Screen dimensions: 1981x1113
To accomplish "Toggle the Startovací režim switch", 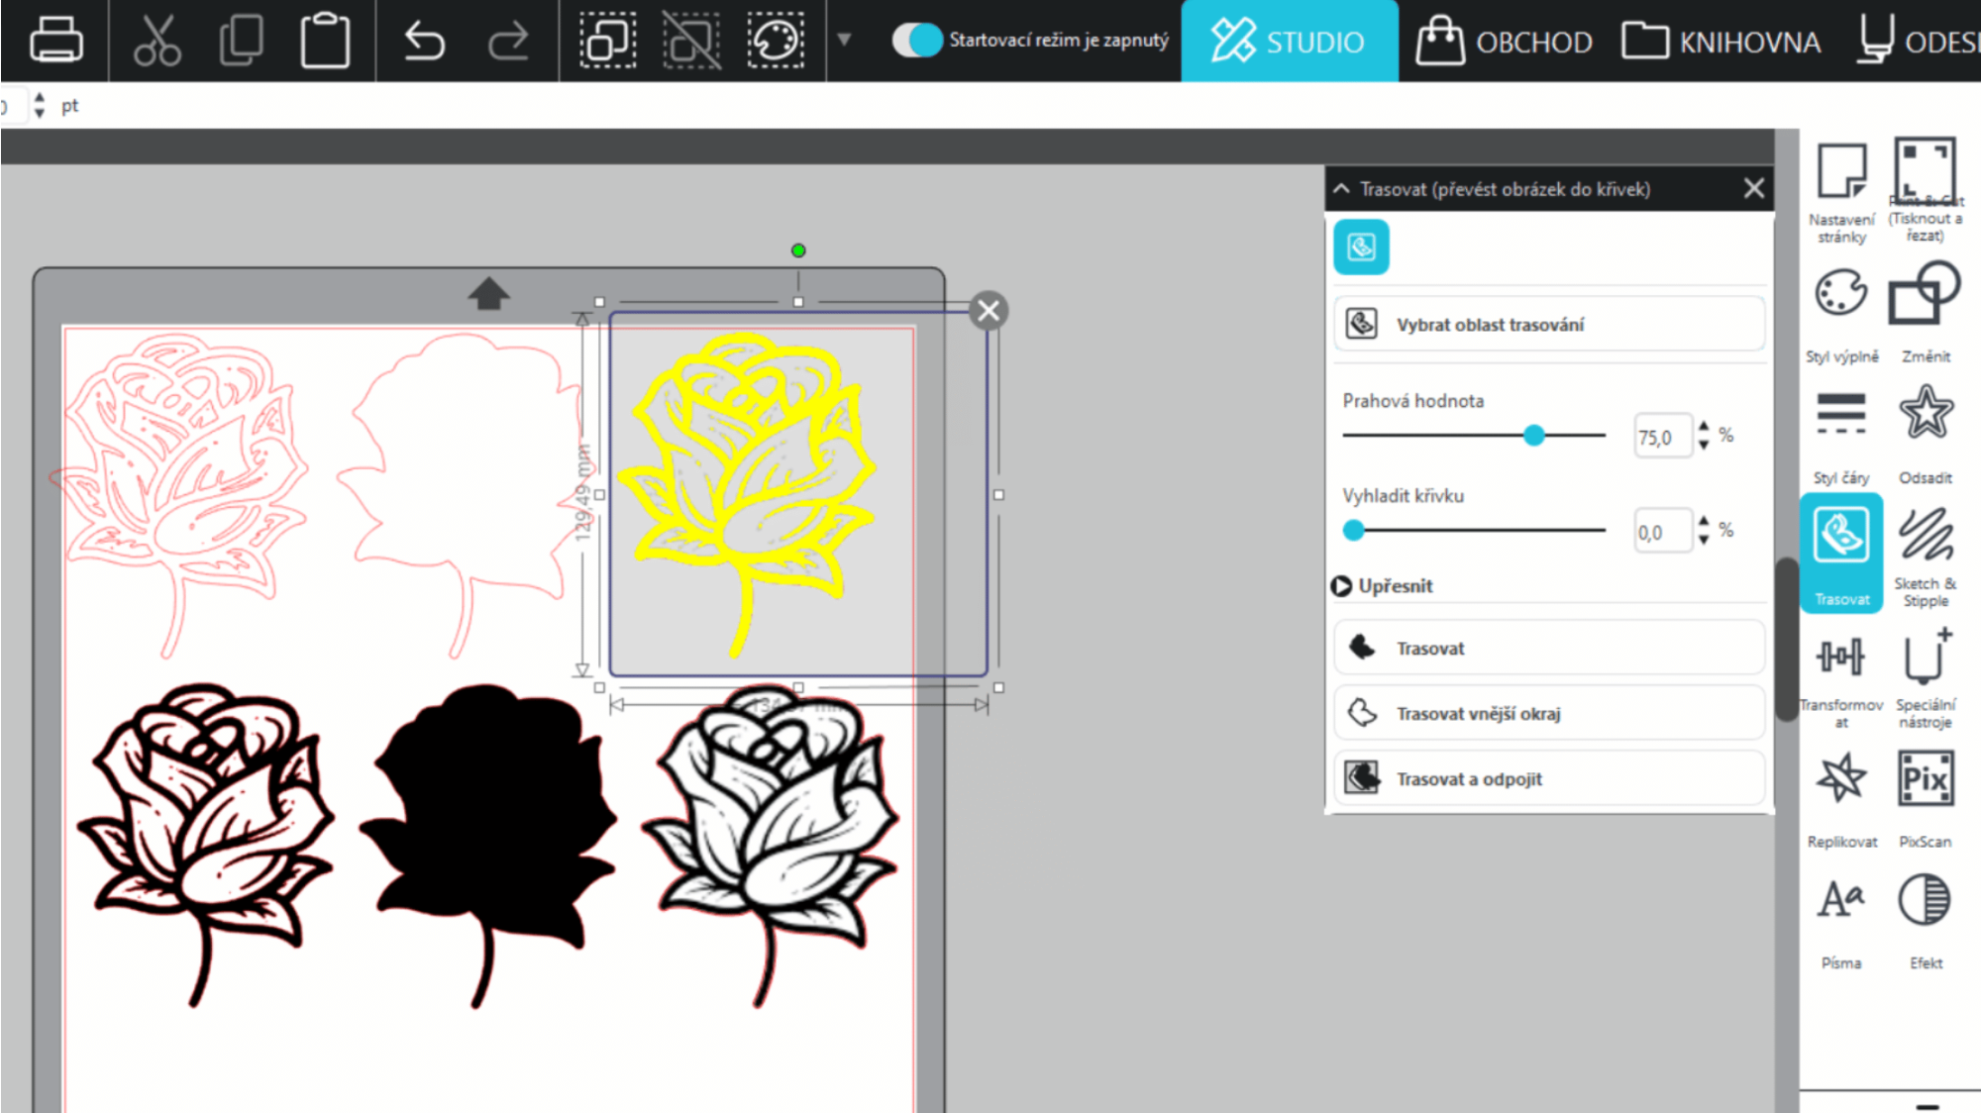I will 916,41.
